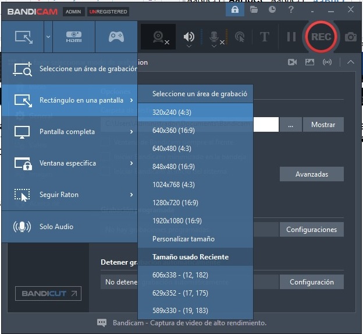
Task: Switch to game recording mode
Action: tap(116, 37)
